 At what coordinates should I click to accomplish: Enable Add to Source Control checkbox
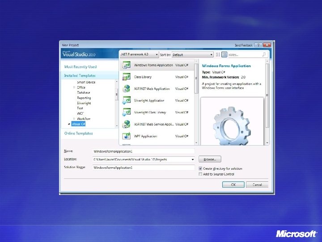pos(200,174)
